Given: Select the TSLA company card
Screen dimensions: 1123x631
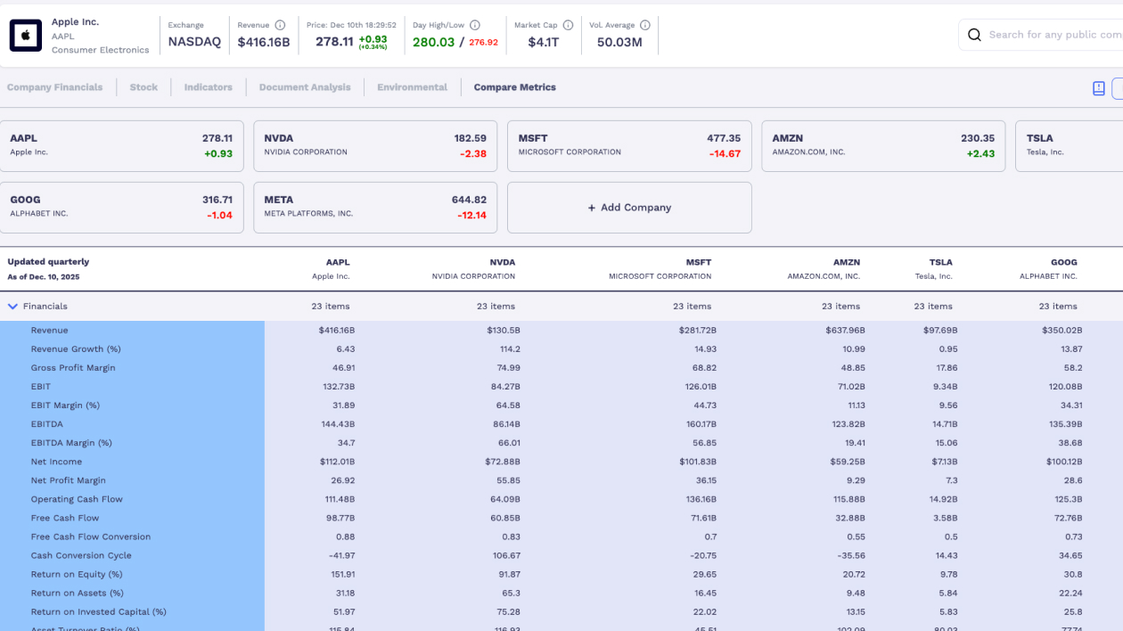Looking at the screenshot, I should click(1069, 146).
